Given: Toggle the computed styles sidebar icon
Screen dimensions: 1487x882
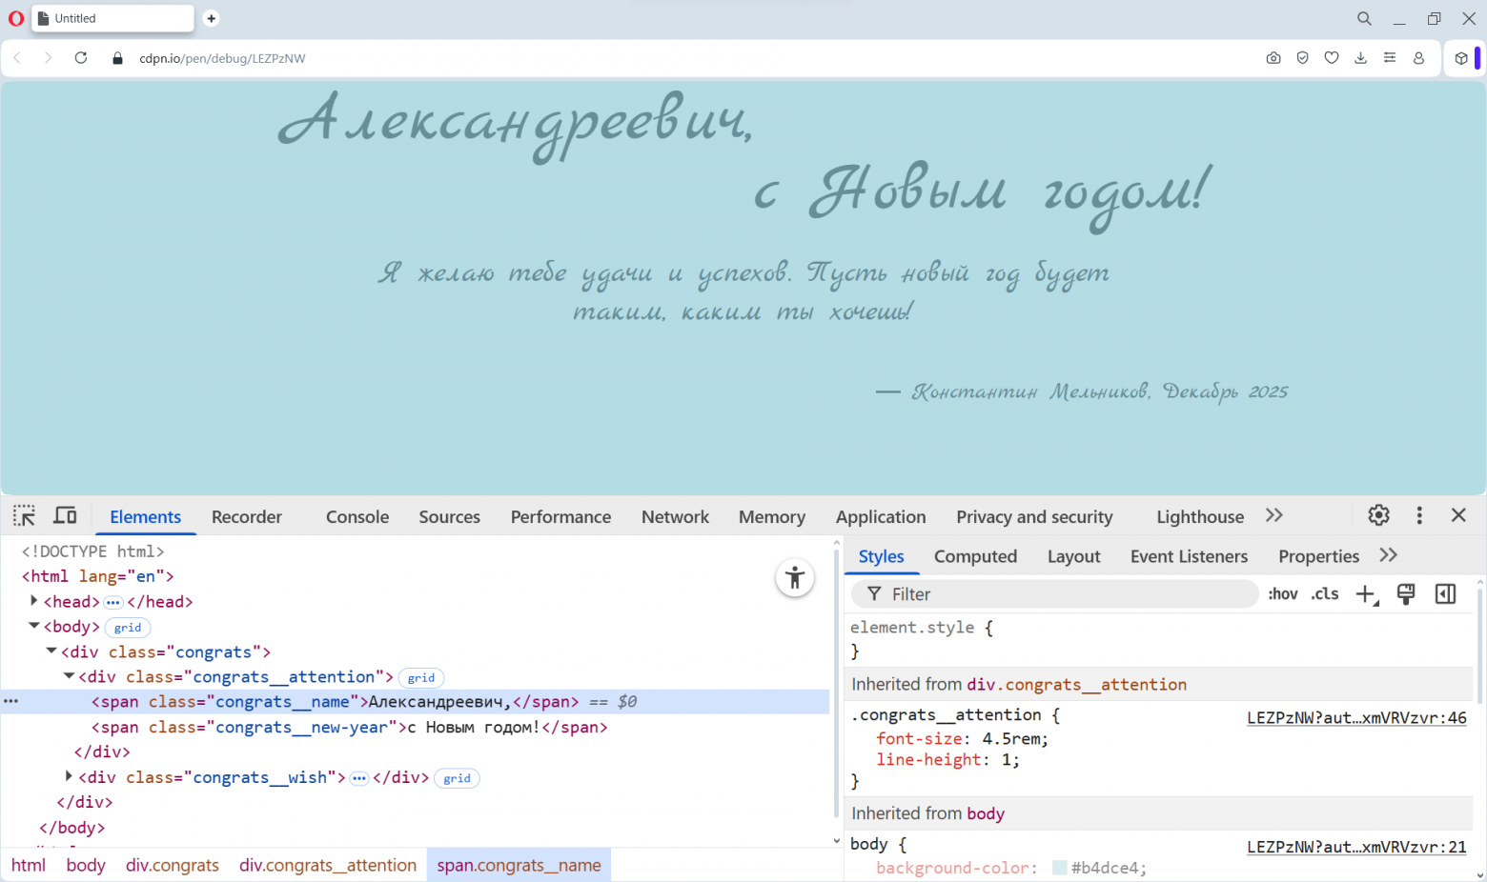Looking at the screenshot, I should tap(1445, 594).
